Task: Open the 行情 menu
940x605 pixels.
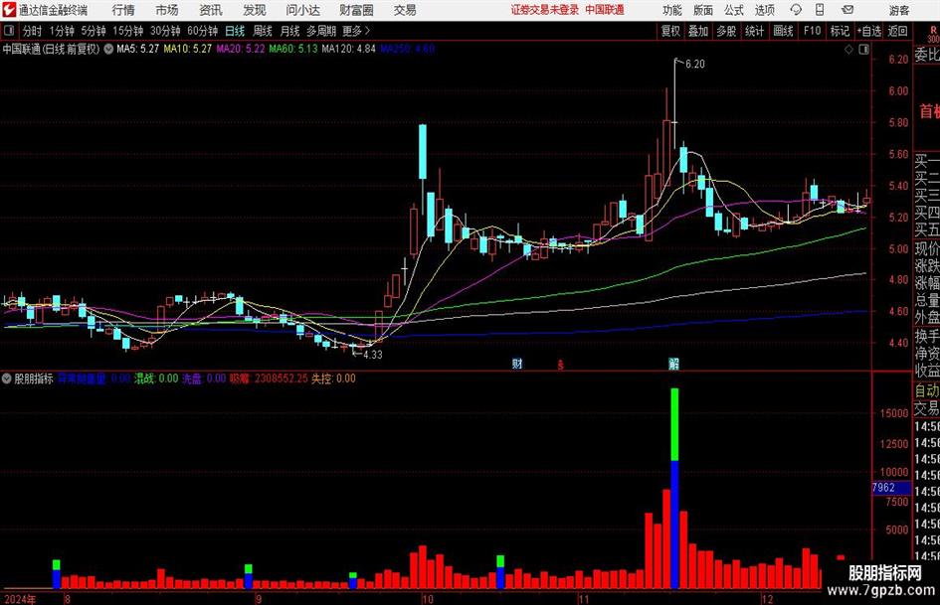Action: click(x=123, y=10)
